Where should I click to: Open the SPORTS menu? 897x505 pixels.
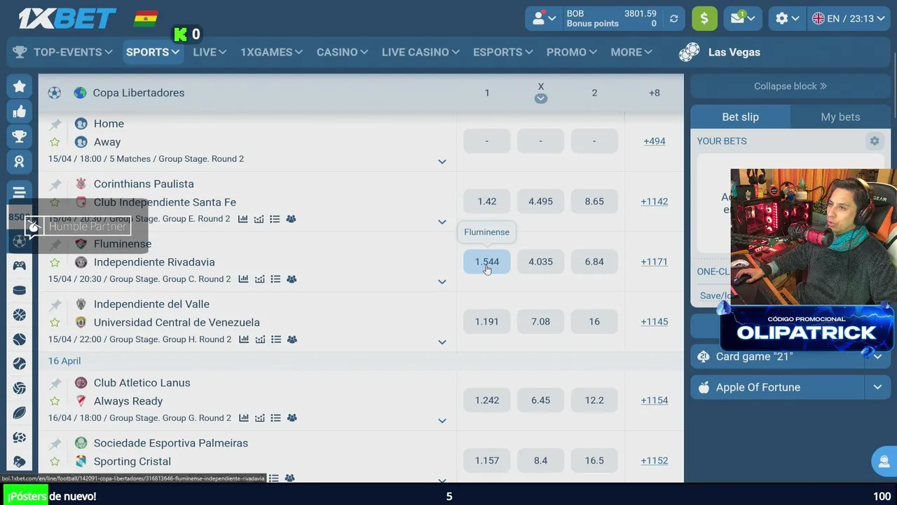tap(153, 52)
